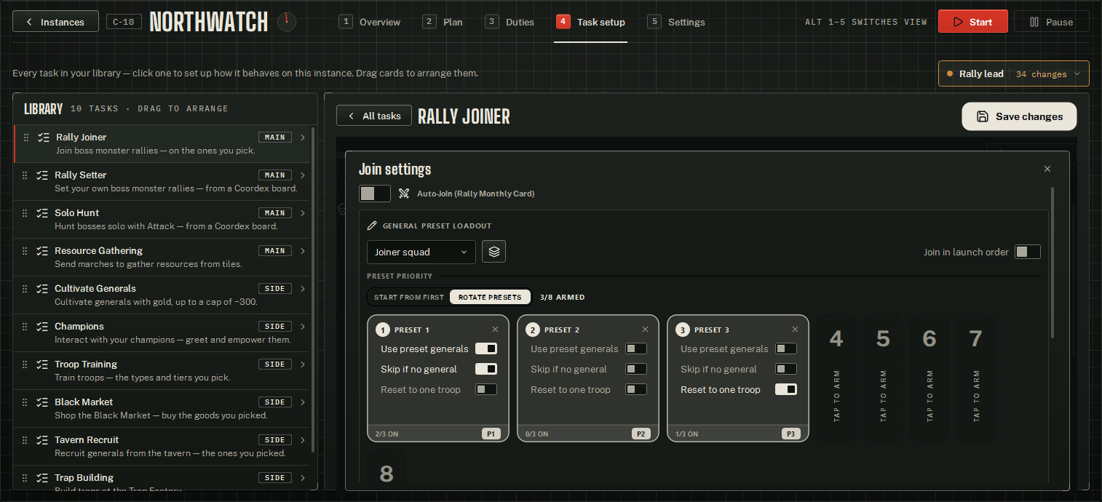Expand Solo Hunt task chevron
This screenshot has height=502, width=1102.
[304, 213]
